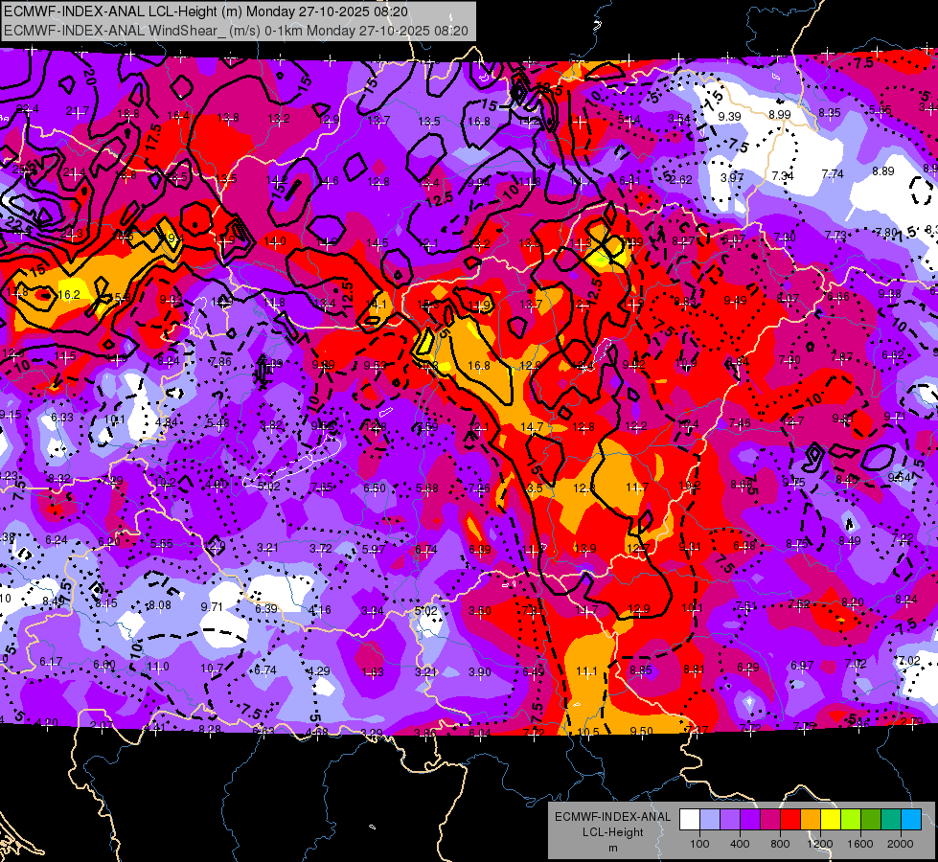
Task: Select the bright blue legend swatch
Action: tap(911, 820)
